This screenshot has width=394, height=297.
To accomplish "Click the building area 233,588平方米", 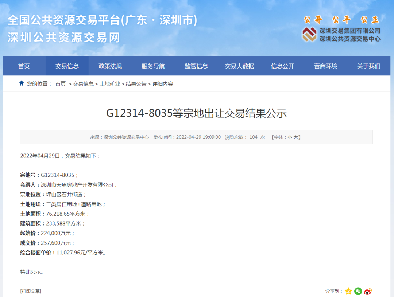I will [x=63, y=223].
